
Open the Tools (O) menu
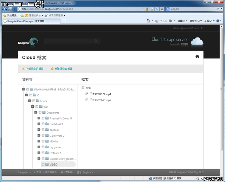pos(210,21)
